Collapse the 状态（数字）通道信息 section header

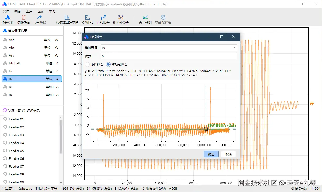[32, 110]
